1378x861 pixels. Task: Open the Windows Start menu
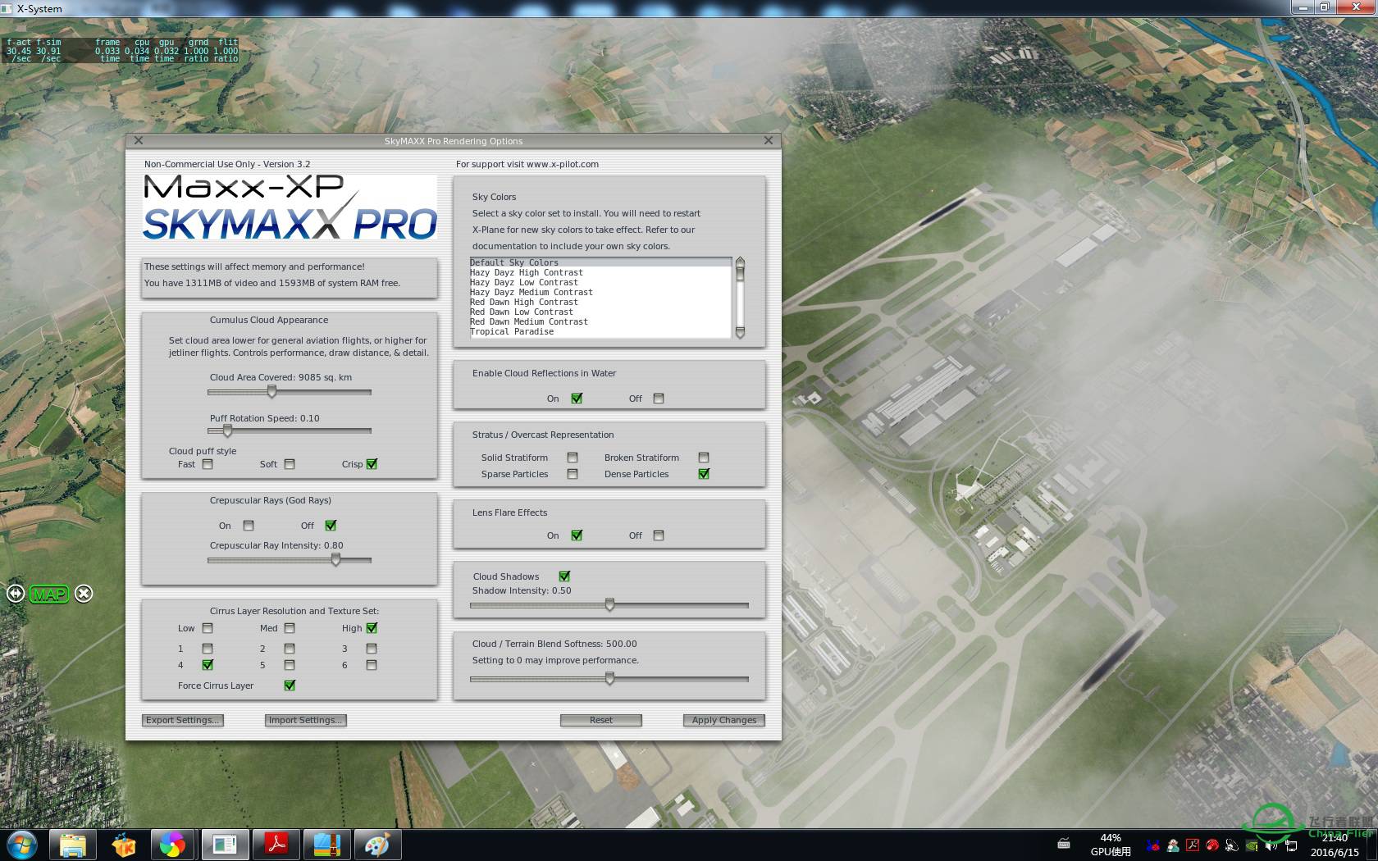22,845
